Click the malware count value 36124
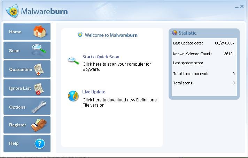The width and height of the screenshot is (248, 158). (x=229, y=54)
